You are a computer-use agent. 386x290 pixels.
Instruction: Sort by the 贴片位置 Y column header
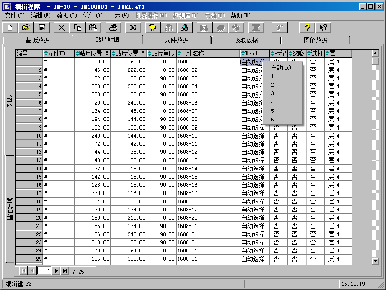tap(128, 53)
